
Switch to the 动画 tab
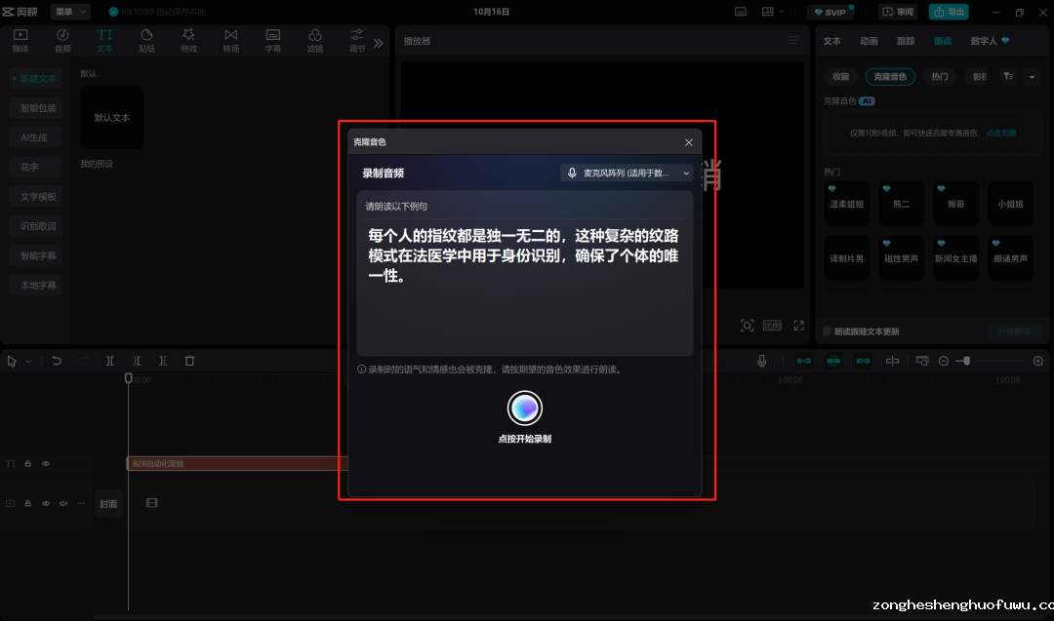point(870,41)
